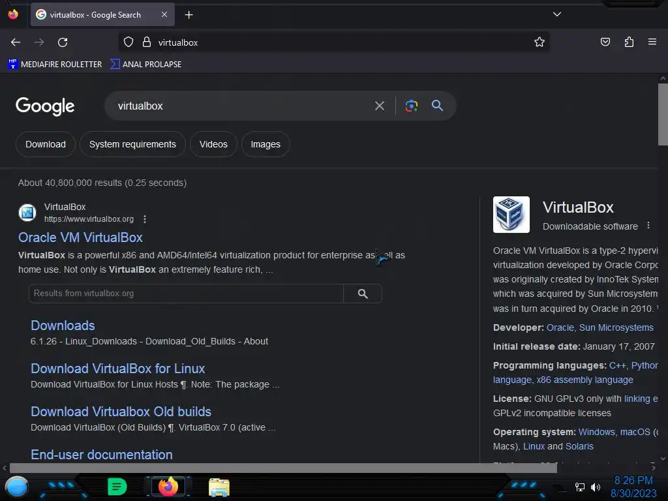This screenshot has height=501, width=668.
Task: Open the Windows operating system link
Action: [596, 432]
